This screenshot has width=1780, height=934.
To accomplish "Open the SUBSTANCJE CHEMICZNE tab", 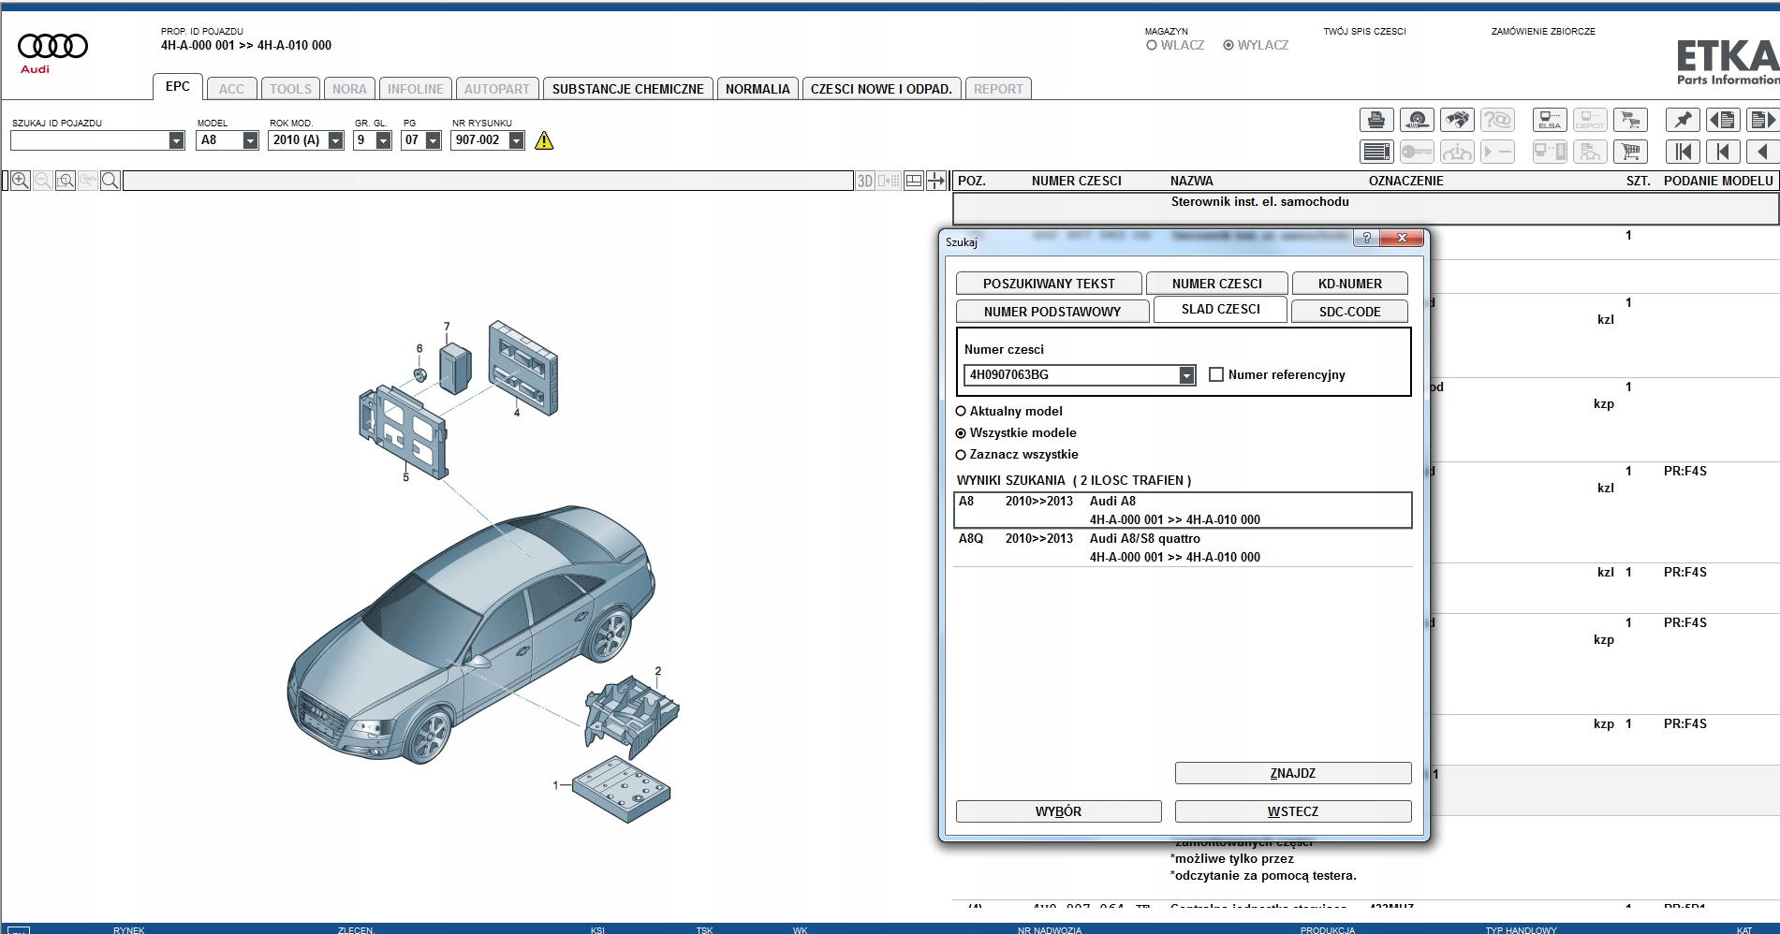I will [628, 89].
